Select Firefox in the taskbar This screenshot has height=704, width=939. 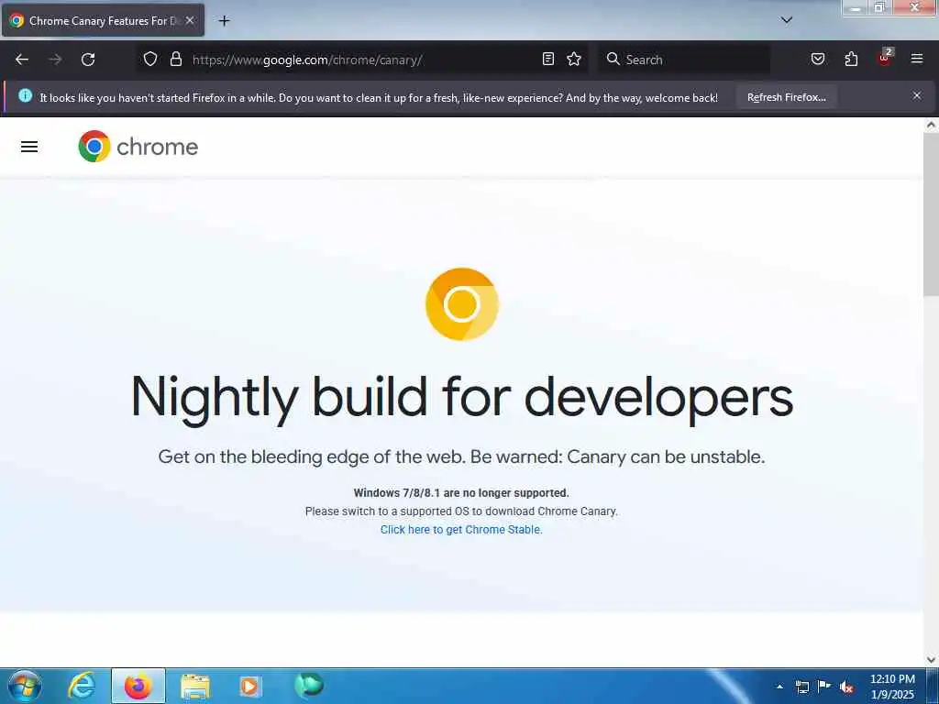pos(138,686)
